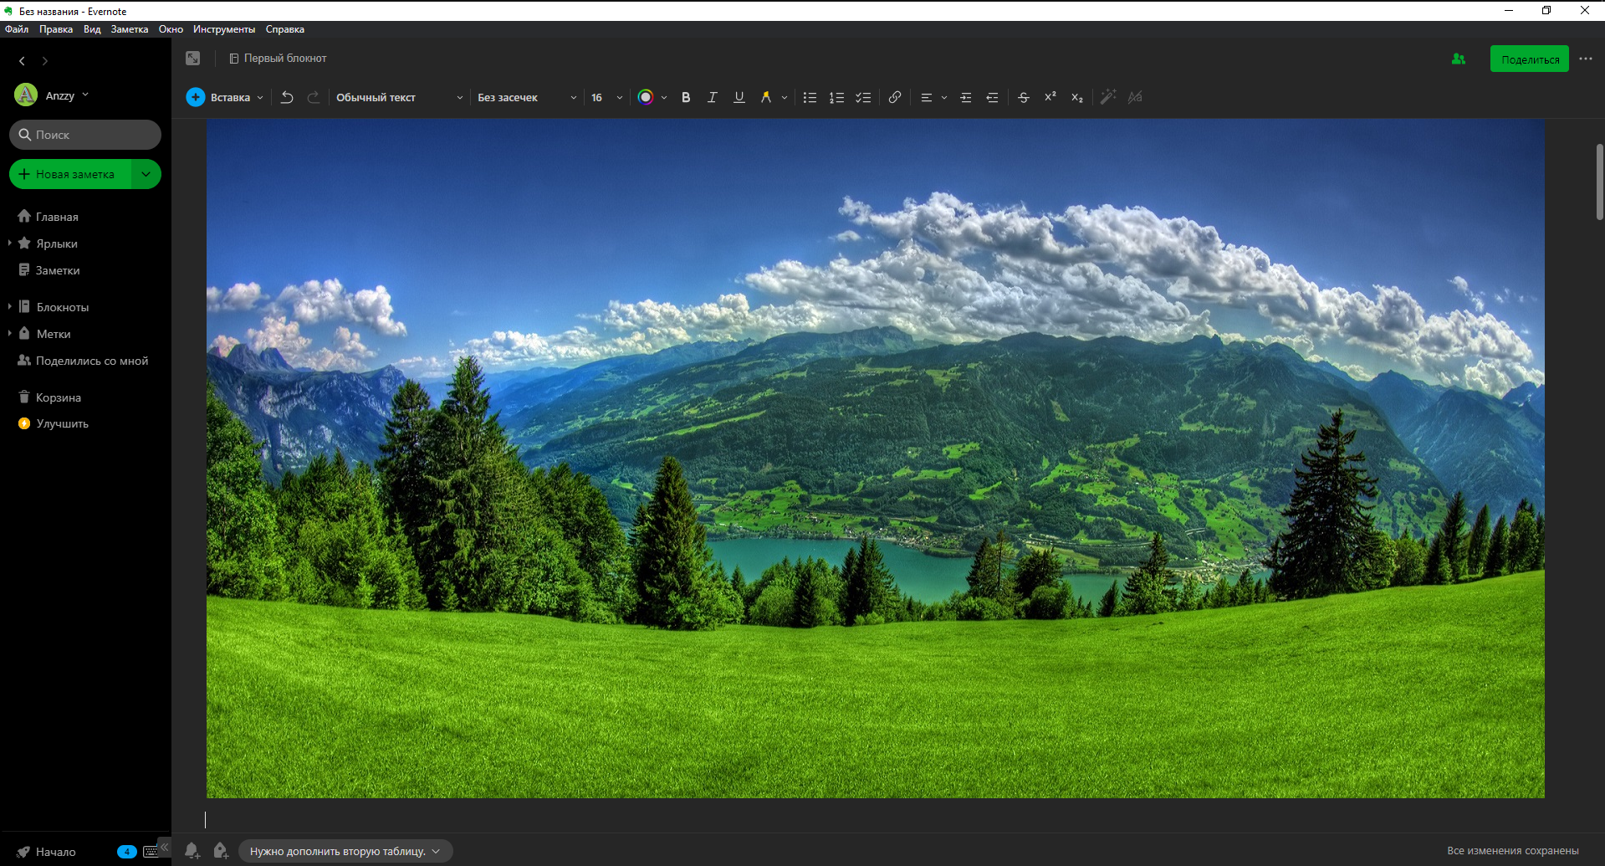Apply superscript formatting
The image size is (1605, 866).
pyautogui.click(x=1050, y=97)
